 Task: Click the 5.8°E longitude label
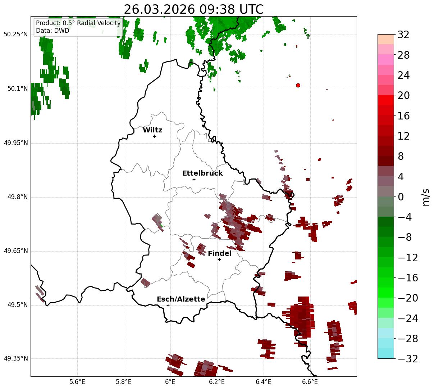click(124, 382)
